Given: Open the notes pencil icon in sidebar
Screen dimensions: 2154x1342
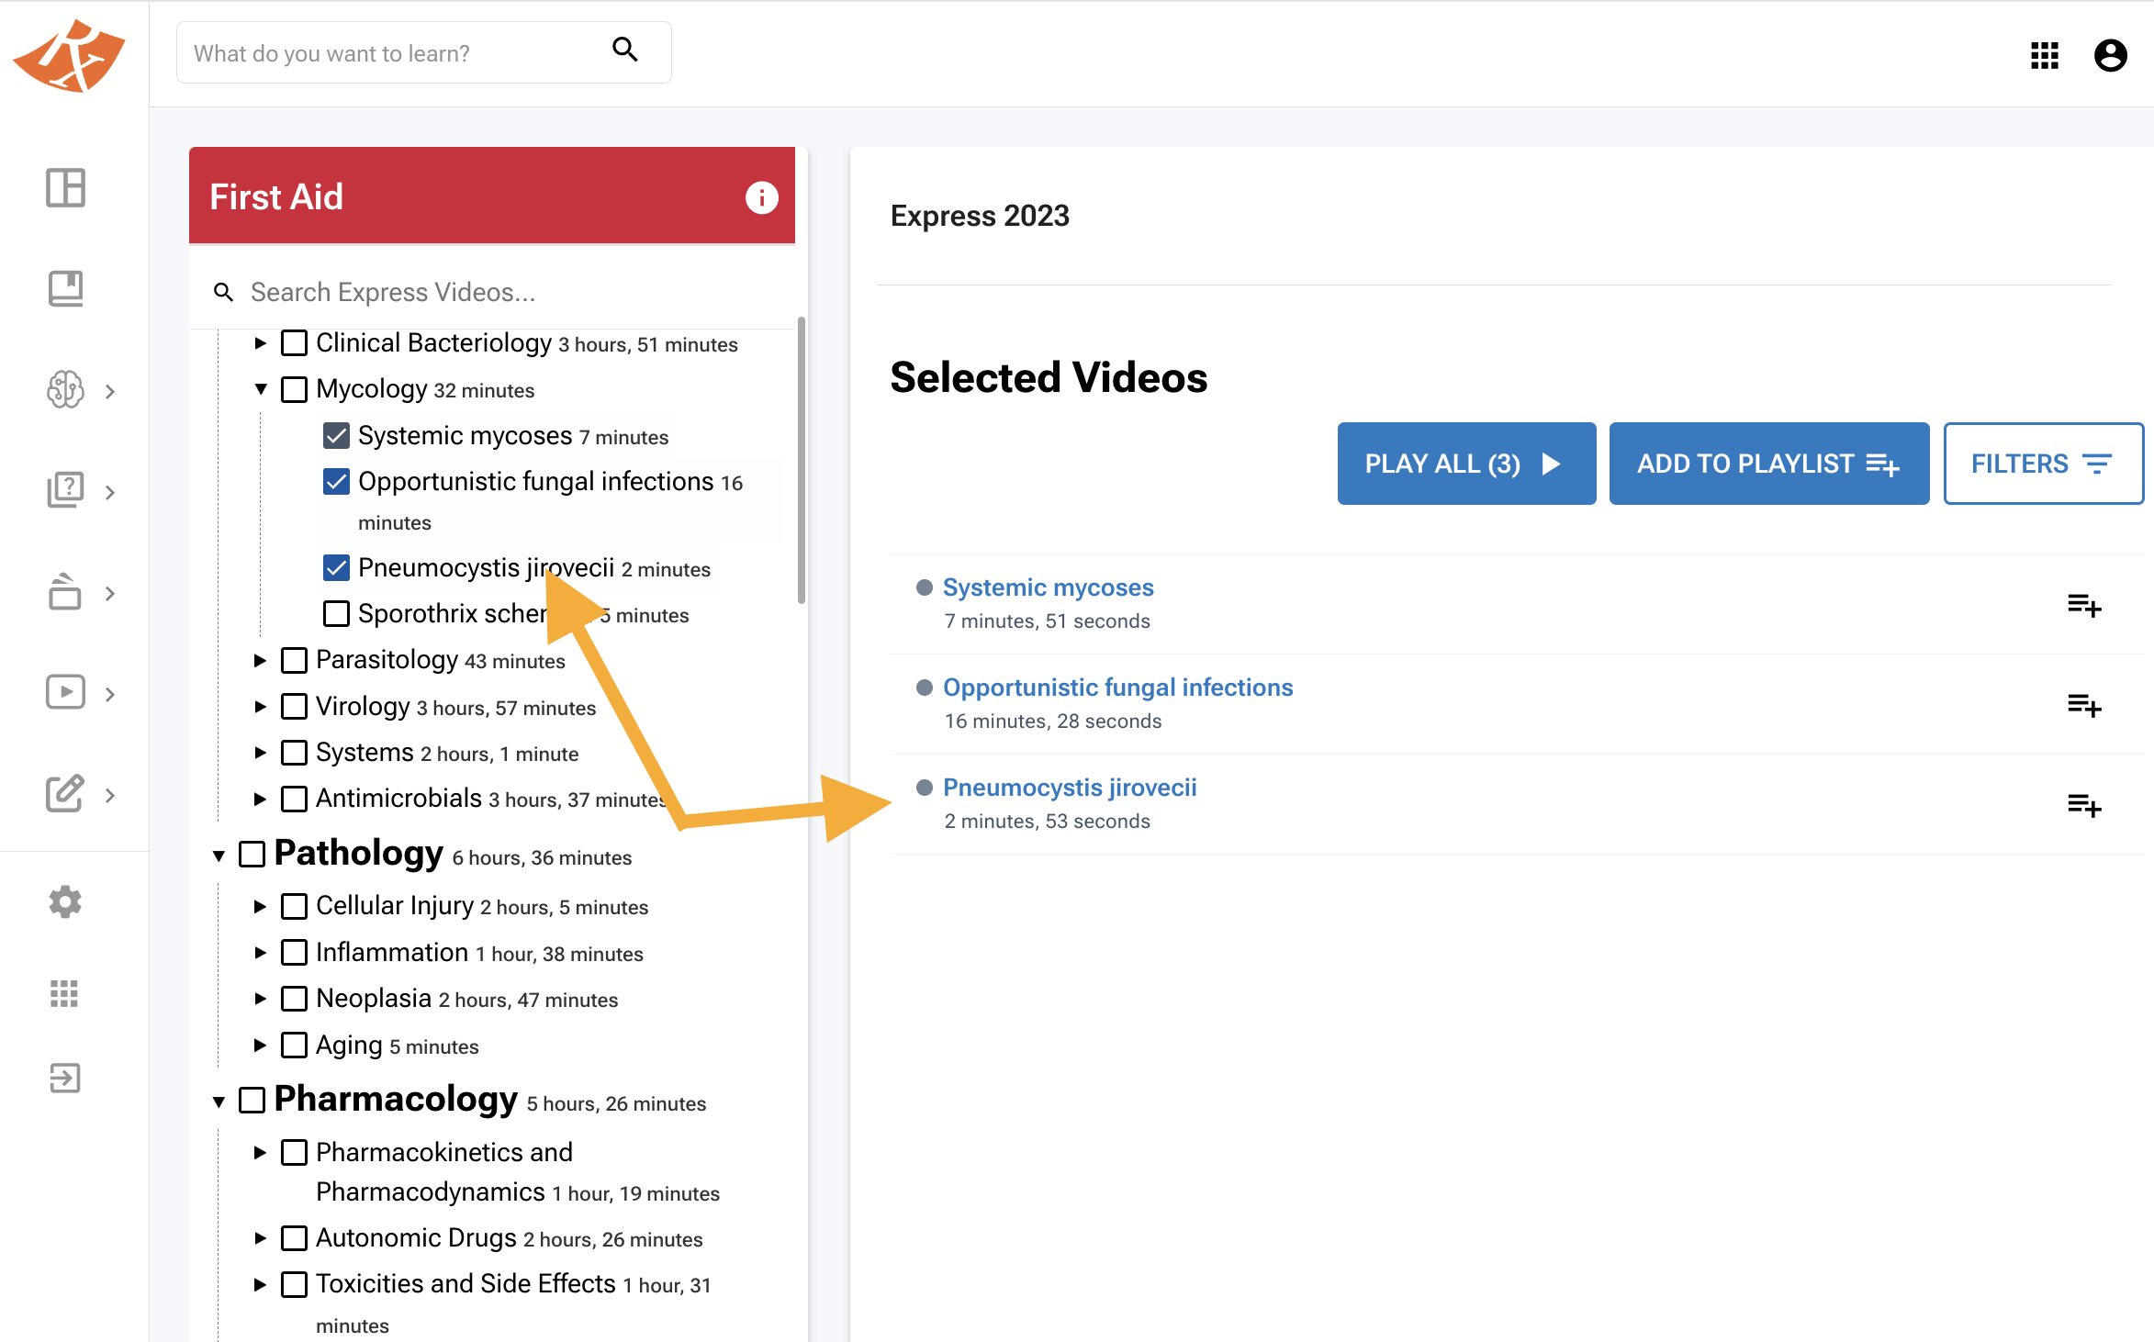Looking at the screenshot, I should (65, 792).
